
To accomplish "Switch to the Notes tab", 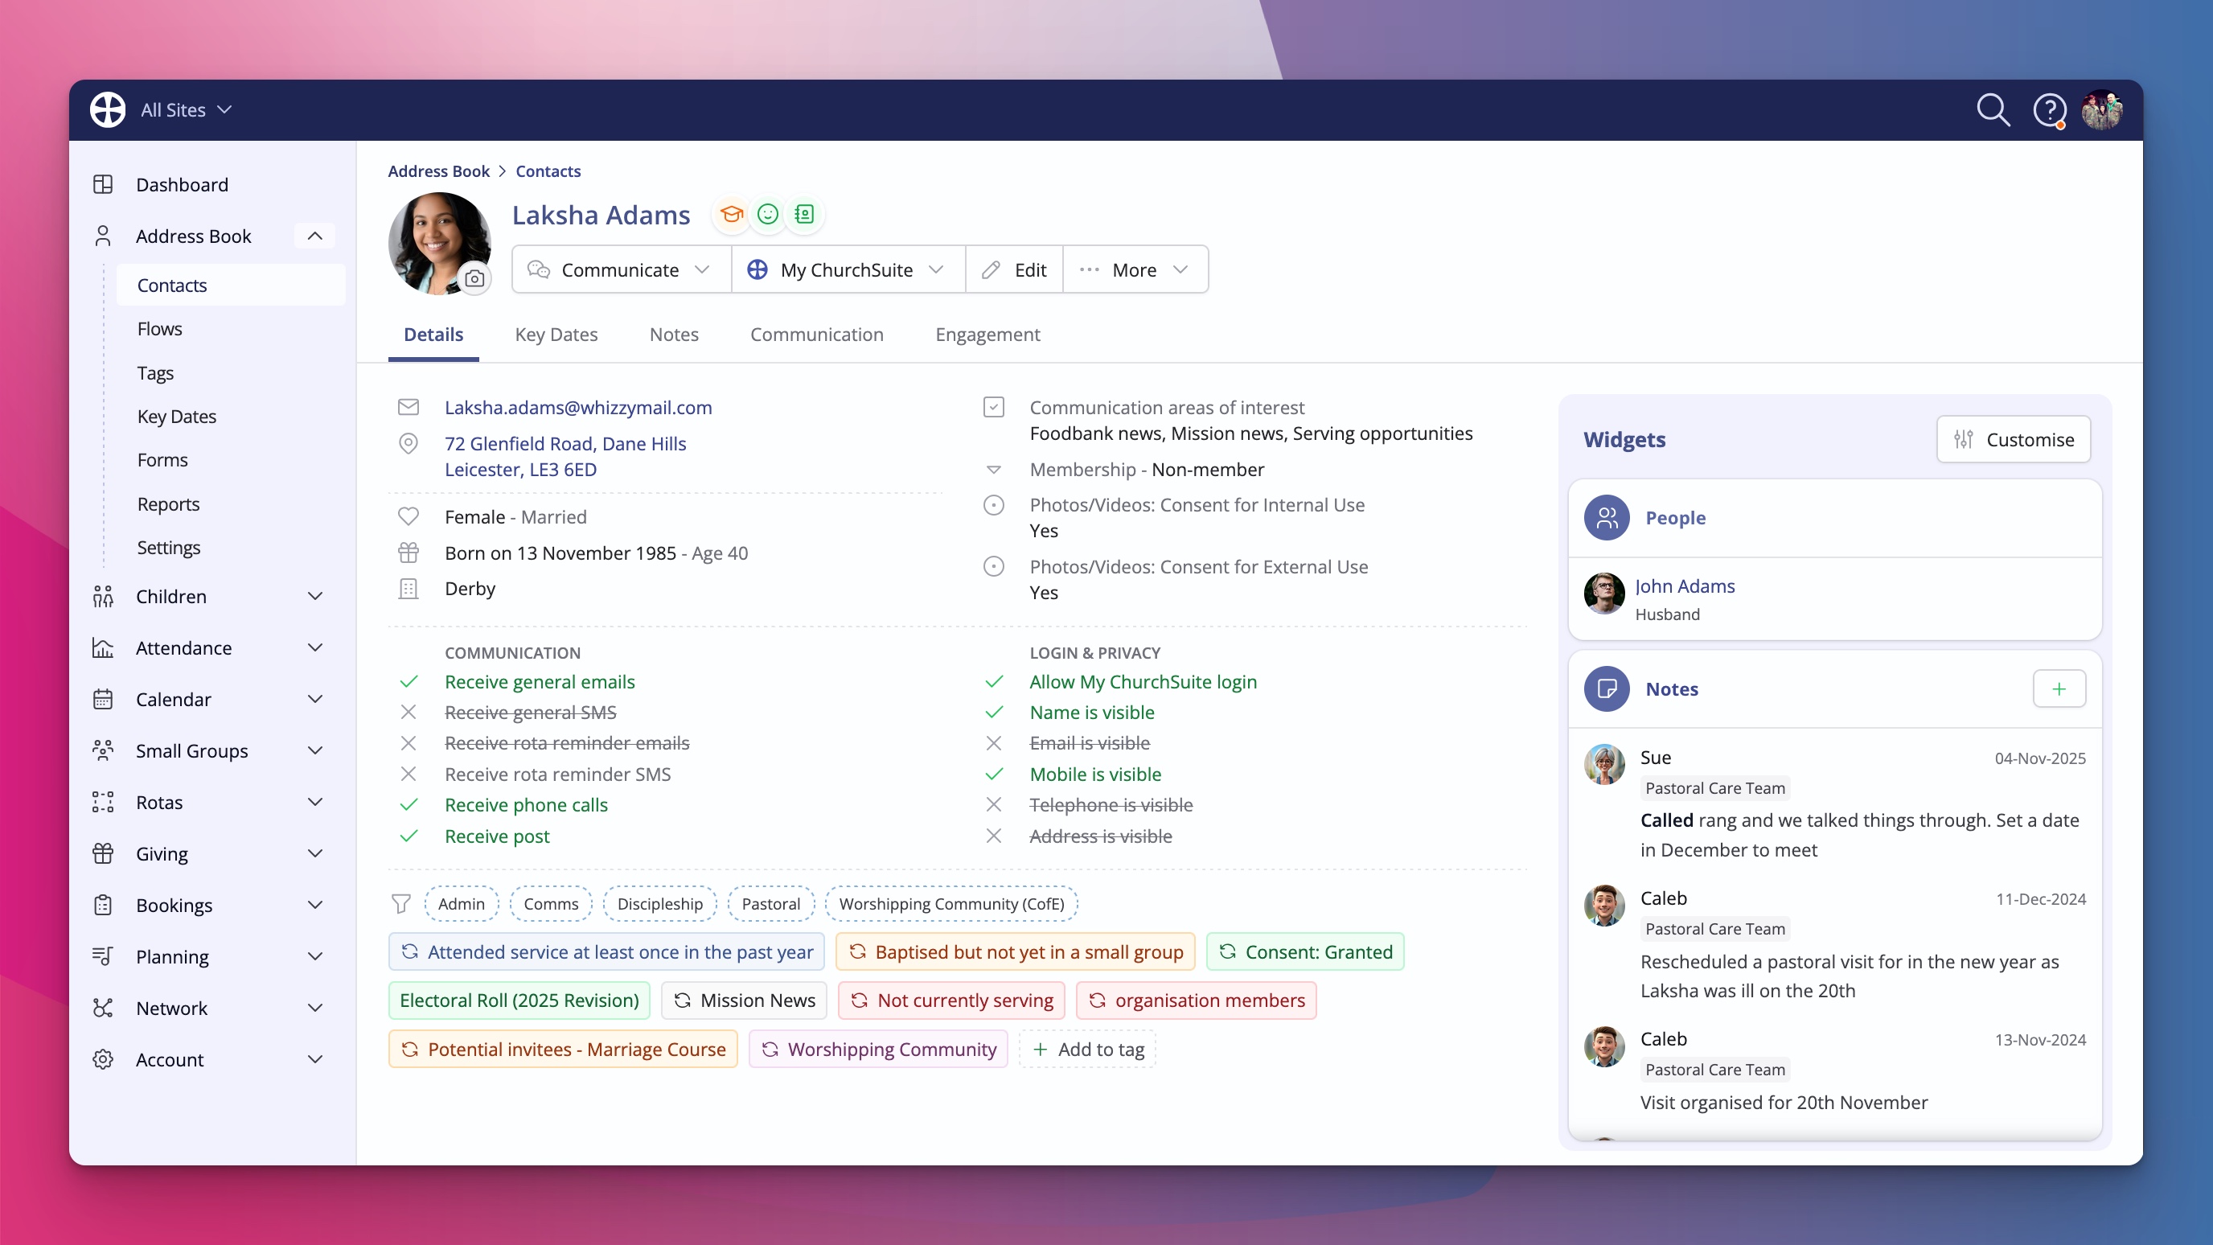I will (674, 335).
